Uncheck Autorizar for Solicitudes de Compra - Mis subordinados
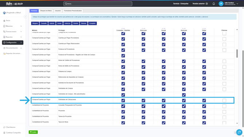This screenshot has width=244, height=137. [184, 95]
